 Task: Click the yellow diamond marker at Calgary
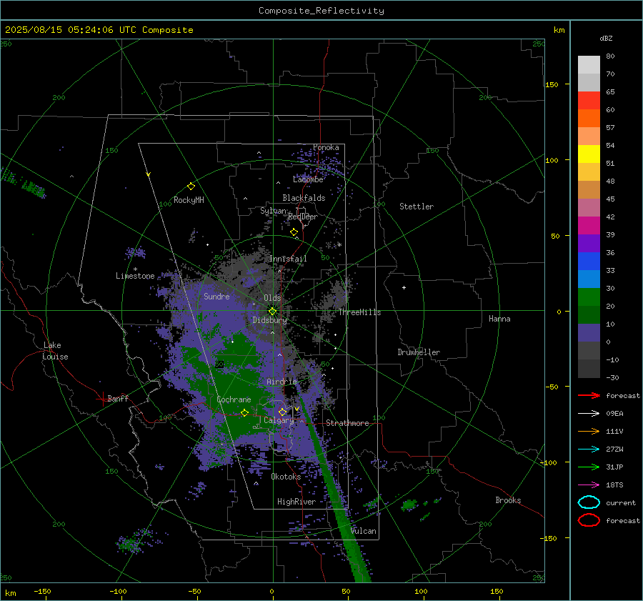tap(282, 412)
